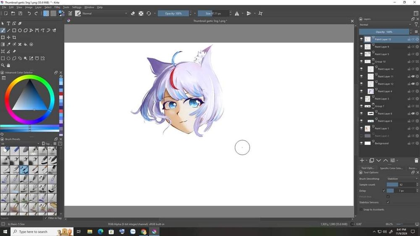Reload original brush preset icon
This screenshot has height=236, width=420.
pyautogui.click(x=149, y=13)
